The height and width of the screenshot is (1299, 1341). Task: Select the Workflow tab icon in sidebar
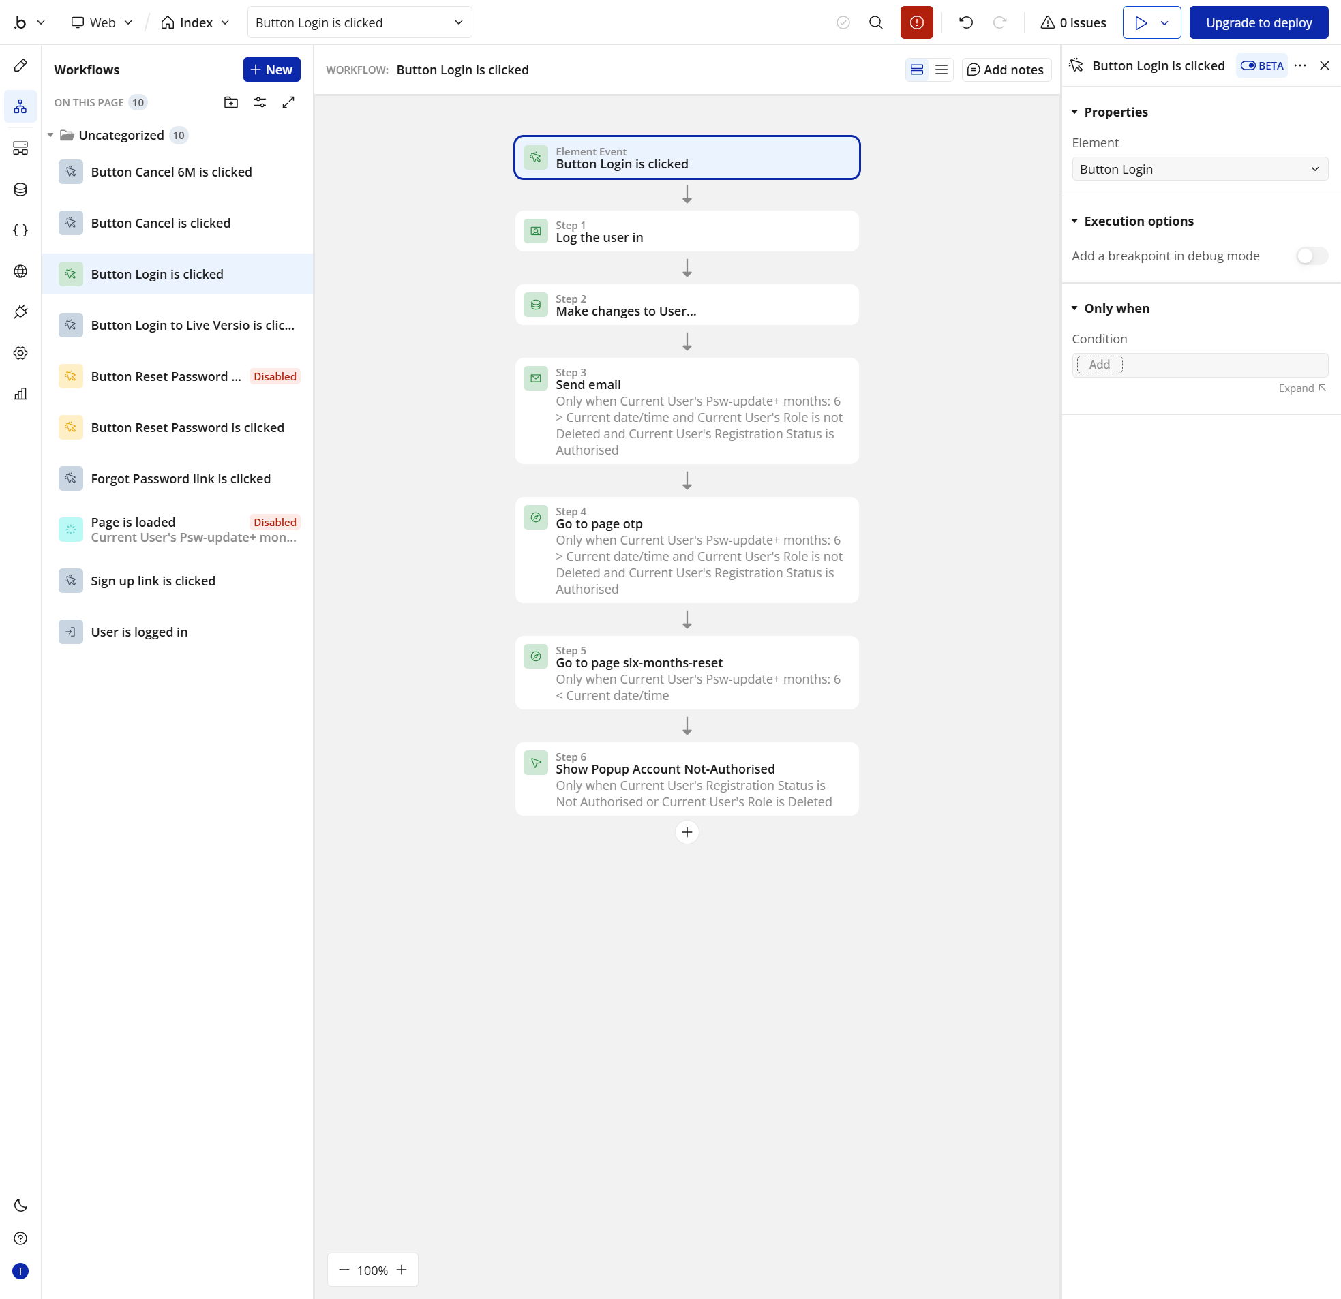tap(20, 107)
